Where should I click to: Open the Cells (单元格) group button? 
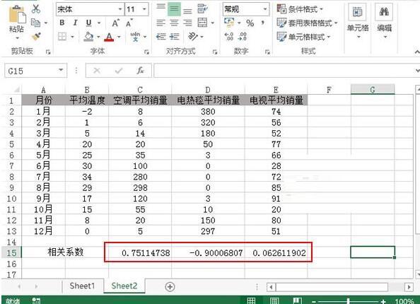click(358, 21)
